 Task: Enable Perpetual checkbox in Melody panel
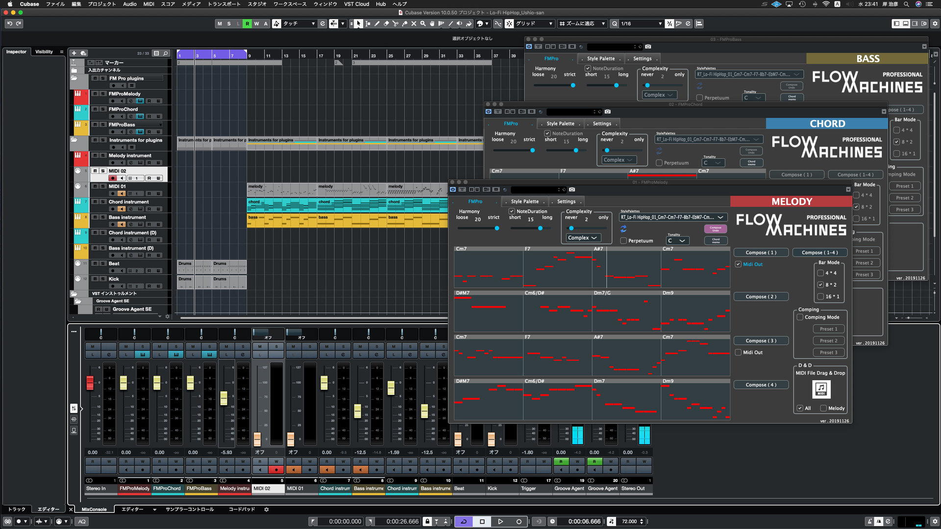tap(622, 240)
